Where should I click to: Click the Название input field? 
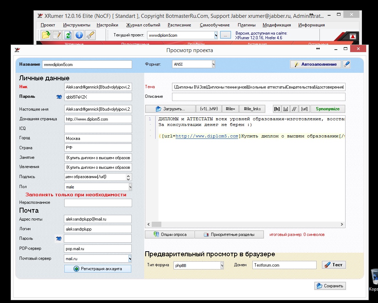tap(87, 64)
